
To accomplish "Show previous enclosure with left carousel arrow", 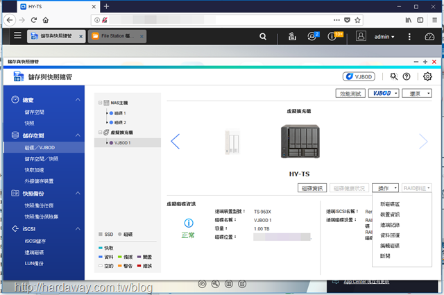I will point(176,142).
